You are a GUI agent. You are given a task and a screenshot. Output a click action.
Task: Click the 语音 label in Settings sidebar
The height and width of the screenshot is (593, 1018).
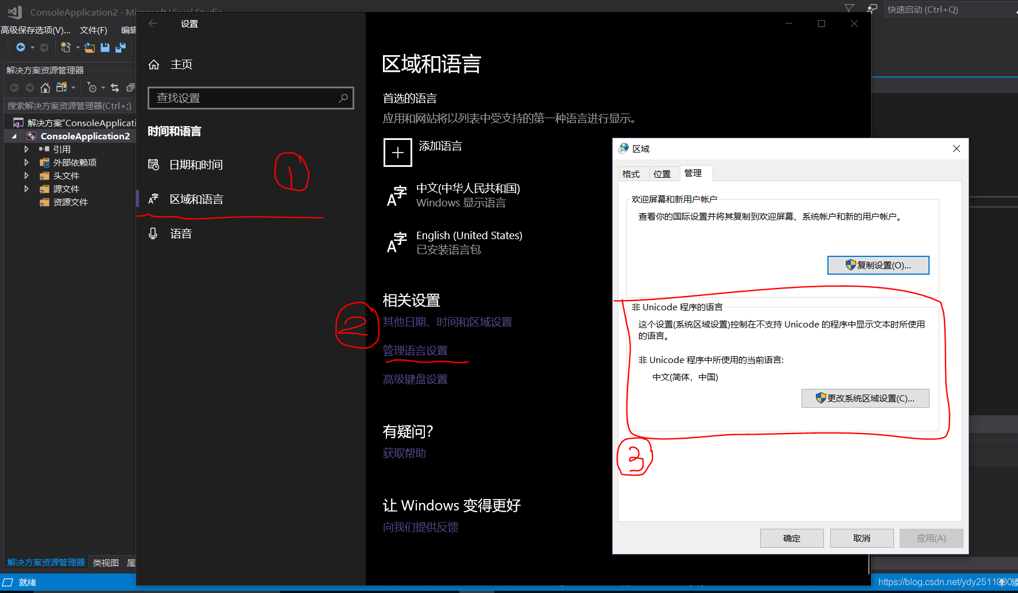[x=181, y=233]
